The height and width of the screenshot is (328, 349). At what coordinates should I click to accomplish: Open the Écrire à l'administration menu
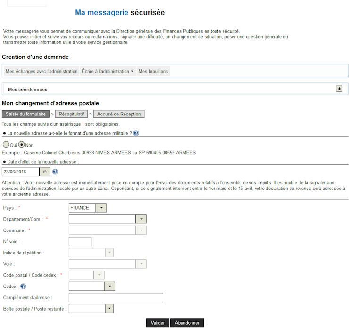[108, 71]
